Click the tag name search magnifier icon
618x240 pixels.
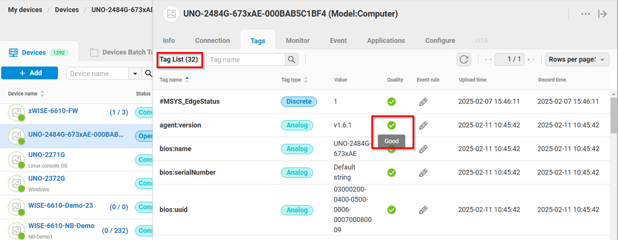pos(292,60)
